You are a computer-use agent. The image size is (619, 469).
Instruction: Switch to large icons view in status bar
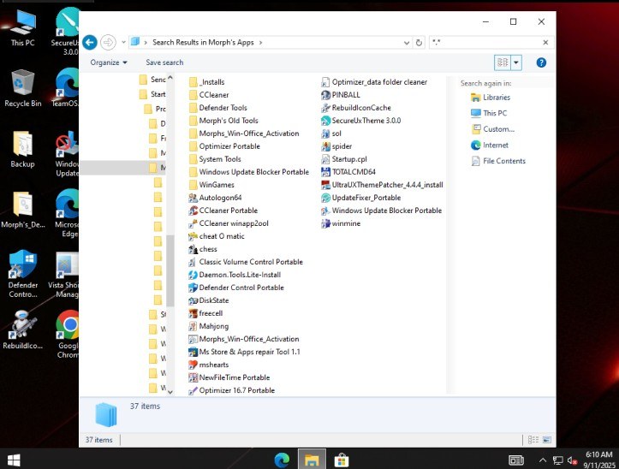547,439
